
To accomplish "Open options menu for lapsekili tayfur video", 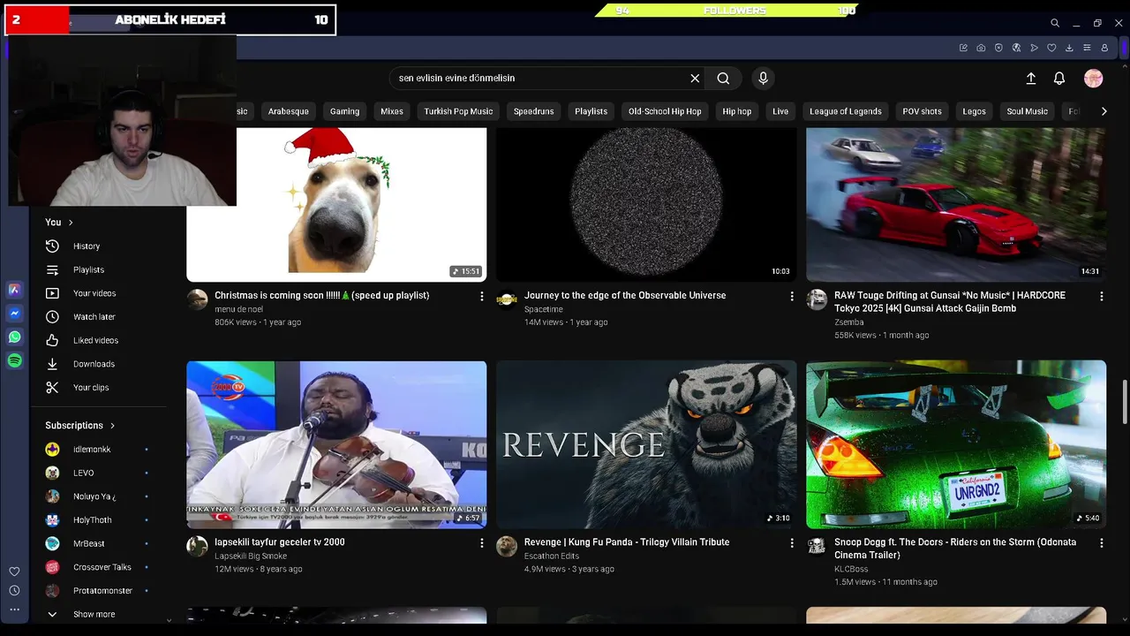I will (482, 542).
